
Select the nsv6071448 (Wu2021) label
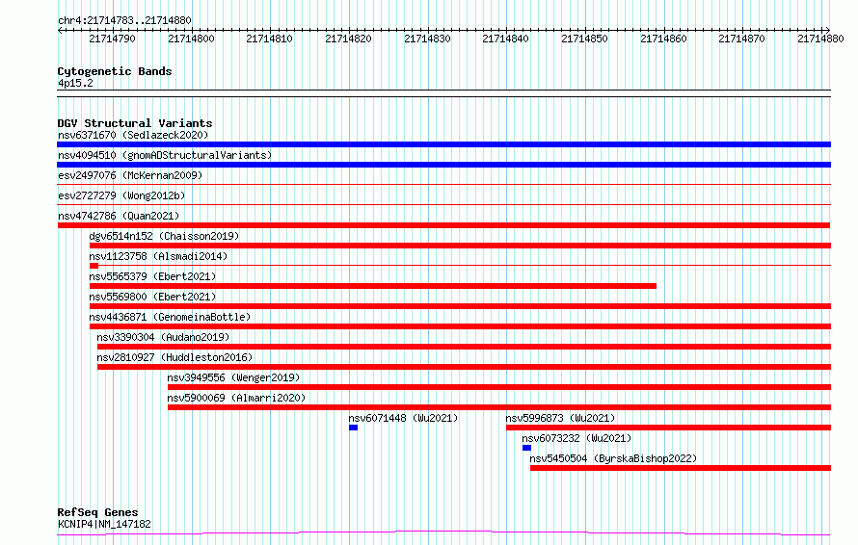403,418
